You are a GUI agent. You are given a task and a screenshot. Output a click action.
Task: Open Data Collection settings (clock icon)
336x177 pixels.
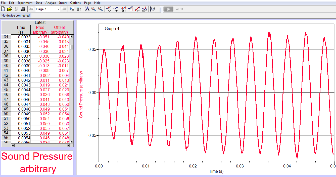tap(153, 9)
